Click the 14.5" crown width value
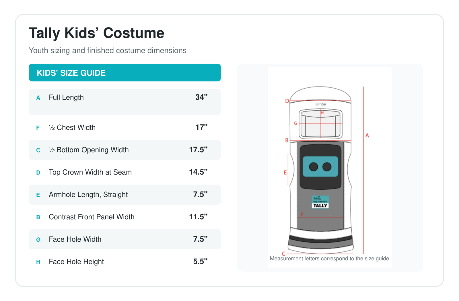This screenshot has width=459, height=301. click(x=198, y=172)
